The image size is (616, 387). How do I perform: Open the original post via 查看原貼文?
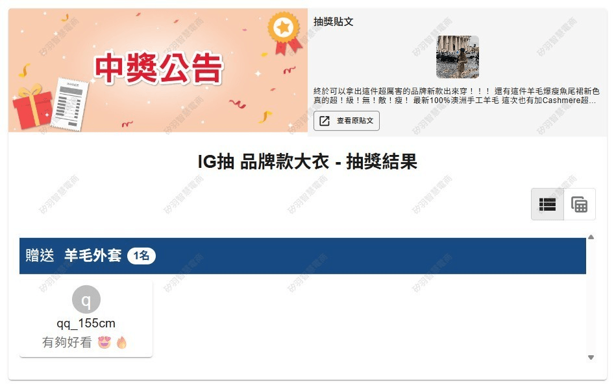click(x=347, y=121)
